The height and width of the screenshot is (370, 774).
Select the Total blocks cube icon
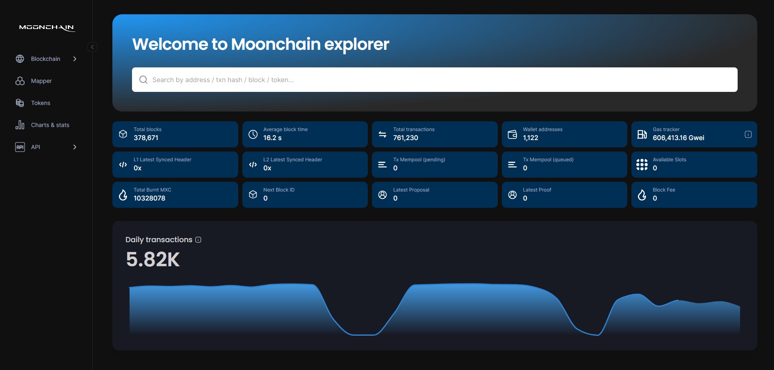pos(123,134)
